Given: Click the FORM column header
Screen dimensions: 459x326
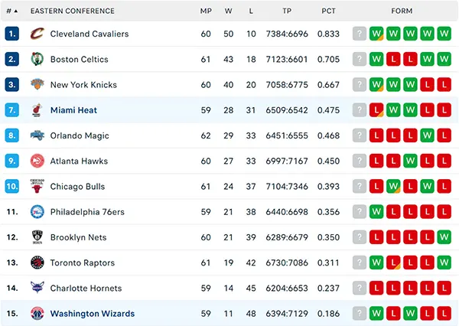Looking at the screenshot, I should (402, 11).
